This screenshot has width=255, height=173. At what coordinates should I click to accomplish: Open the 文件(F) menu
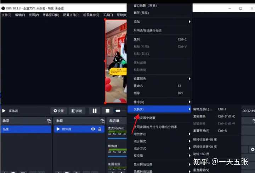point(6,15)
